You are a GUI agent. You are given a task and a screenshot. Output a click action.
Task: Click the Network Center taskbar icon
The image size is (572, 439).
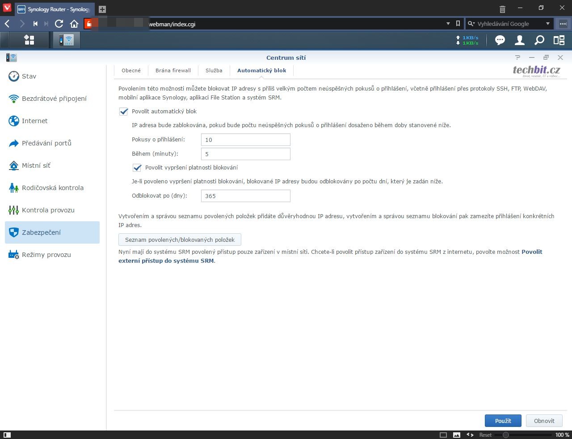[x=67, y=40]
